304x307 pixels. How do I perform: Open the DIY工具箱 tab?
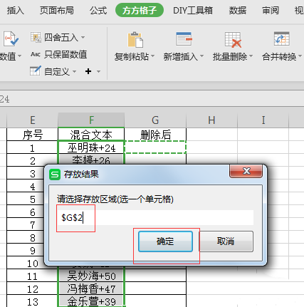[x=193, y=11]
